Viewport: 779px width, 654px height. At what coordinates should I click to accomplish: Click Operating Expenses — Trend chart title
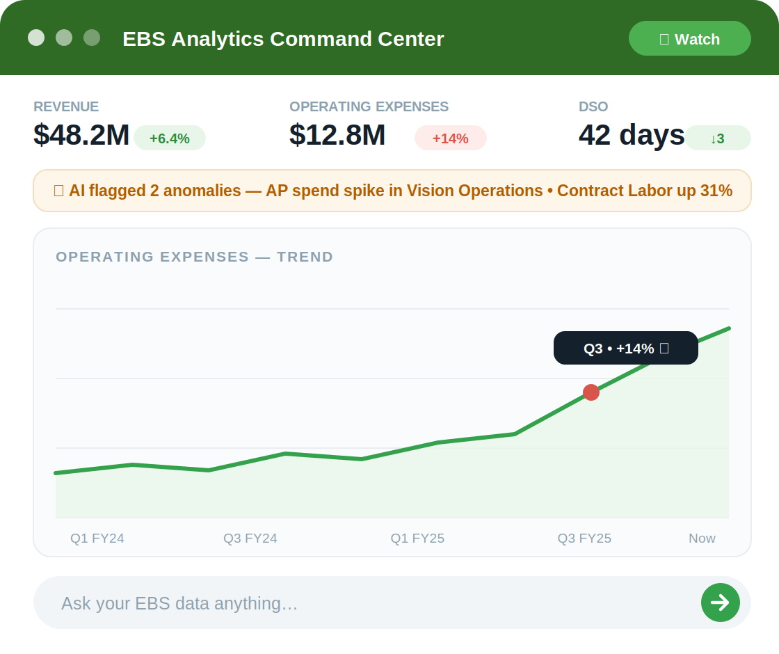(x=194, y=257)
